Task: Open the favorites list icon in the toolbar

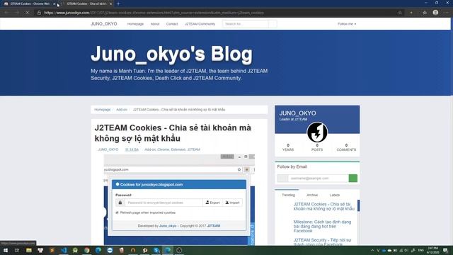Action: click(425, 13)
